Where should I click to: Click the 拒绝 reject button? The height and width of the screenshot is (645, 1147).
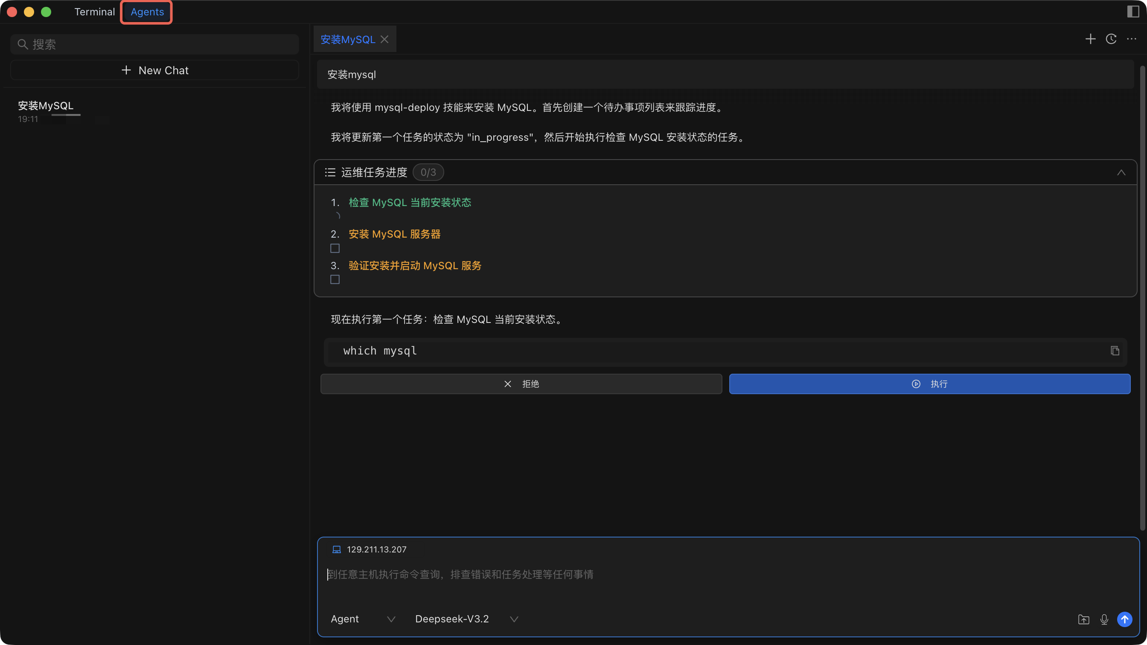[521, 384]
